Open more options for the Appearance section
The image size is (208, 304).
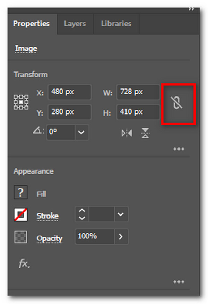tap(179, 281)
